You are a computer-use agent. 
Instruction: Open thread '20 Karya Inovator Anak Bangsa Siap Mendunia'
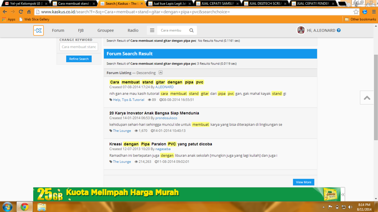pos(154,113)
